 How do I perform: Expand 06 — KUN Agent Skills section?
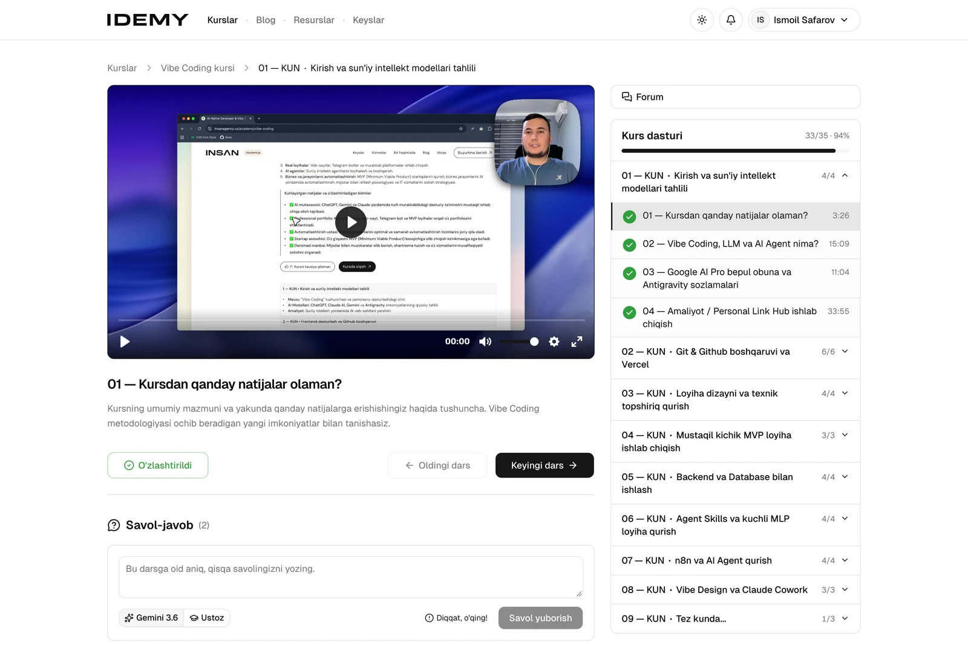coord(735,525)
